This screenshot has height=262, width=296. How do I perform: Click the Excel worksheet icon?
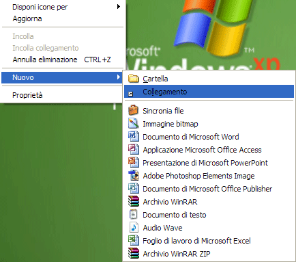point(134,240)
